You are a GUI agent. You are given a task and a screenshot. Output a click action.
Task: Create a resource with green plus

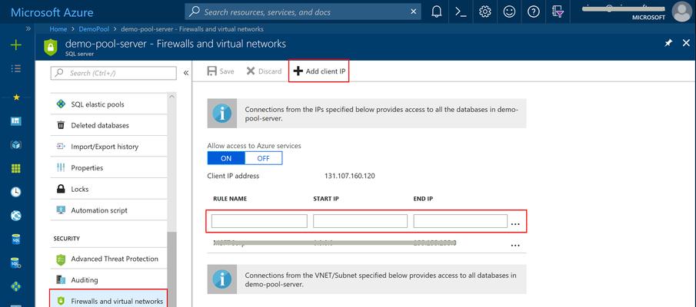[x=16, y=45]
